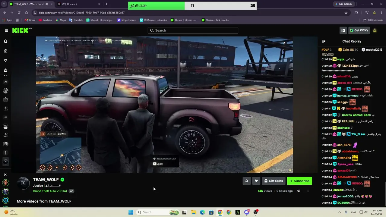The height and width of the screenshot is (217, 386).
Task: Close the (19) Home / X tab
Action: [x=99, y=4]
